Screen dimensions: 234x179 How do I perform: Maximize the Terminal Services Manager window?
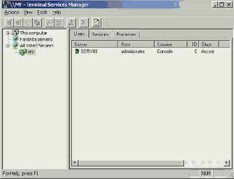coord(222,4)
